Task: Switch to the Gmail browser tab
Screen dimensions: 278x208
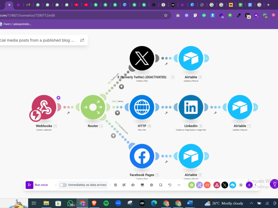Action: [28, 5]
